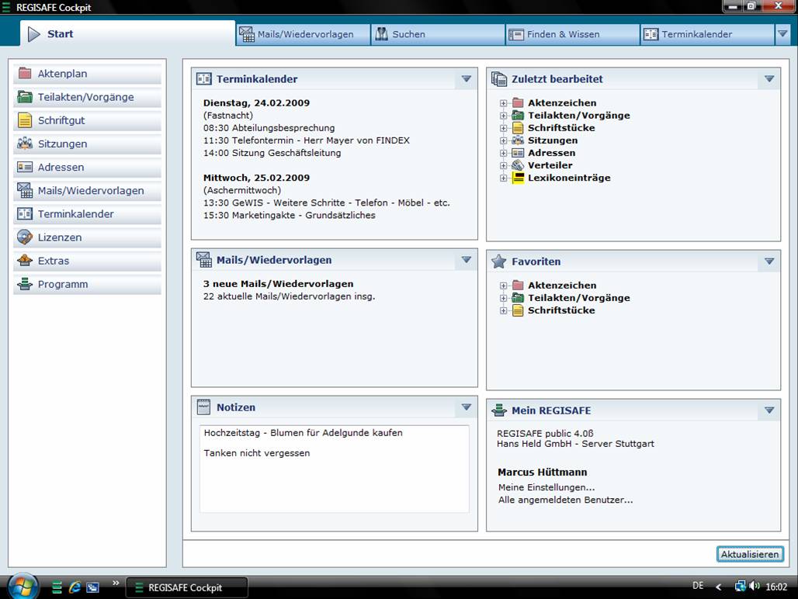Click the Teilakten/Vorgänge sidebar folder icon
Image resolution: width=798 pixels, height=599 pixels.
click(24, 97)
